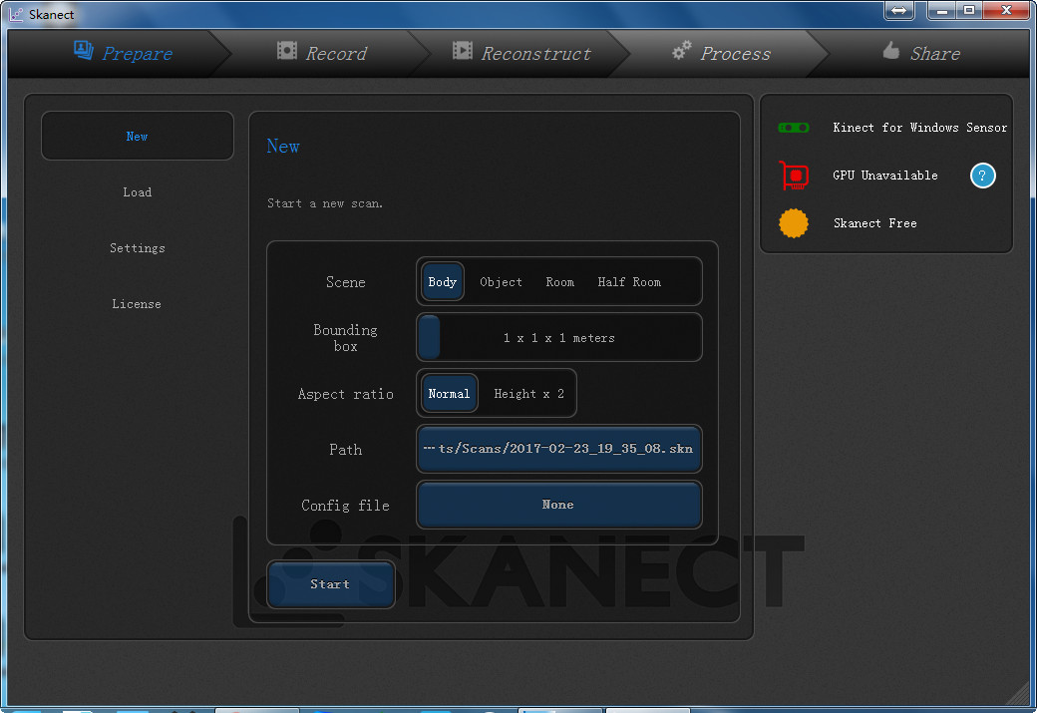Click the orange Skanect Free badge icon

pyautogui.click(x=794, y=223)
